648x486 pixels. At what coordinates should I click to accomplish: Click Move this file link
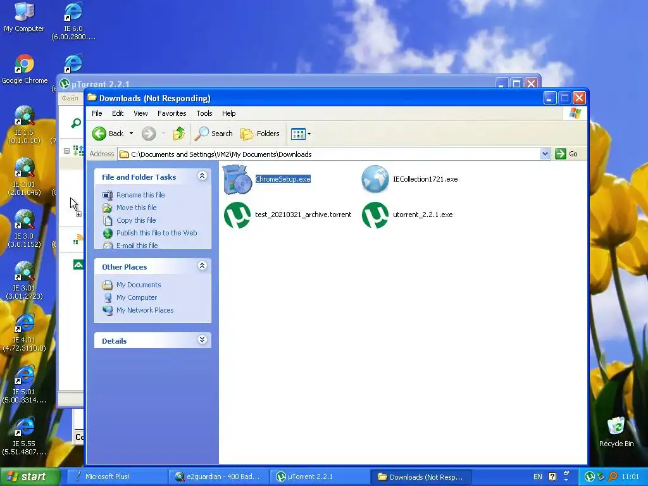coord(137,208)
